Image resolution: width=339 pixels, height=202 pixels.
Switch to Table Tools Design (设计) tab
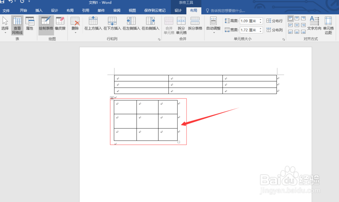coord(178,10)
